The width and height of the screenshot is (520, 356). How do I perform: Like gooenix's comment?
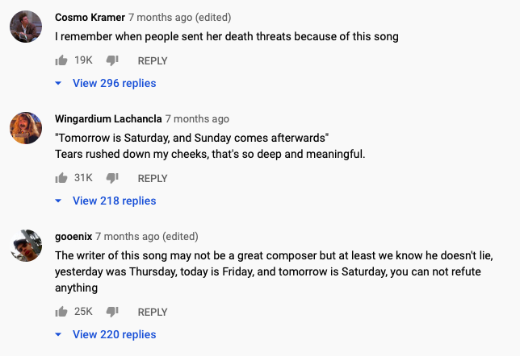point(61,312)
